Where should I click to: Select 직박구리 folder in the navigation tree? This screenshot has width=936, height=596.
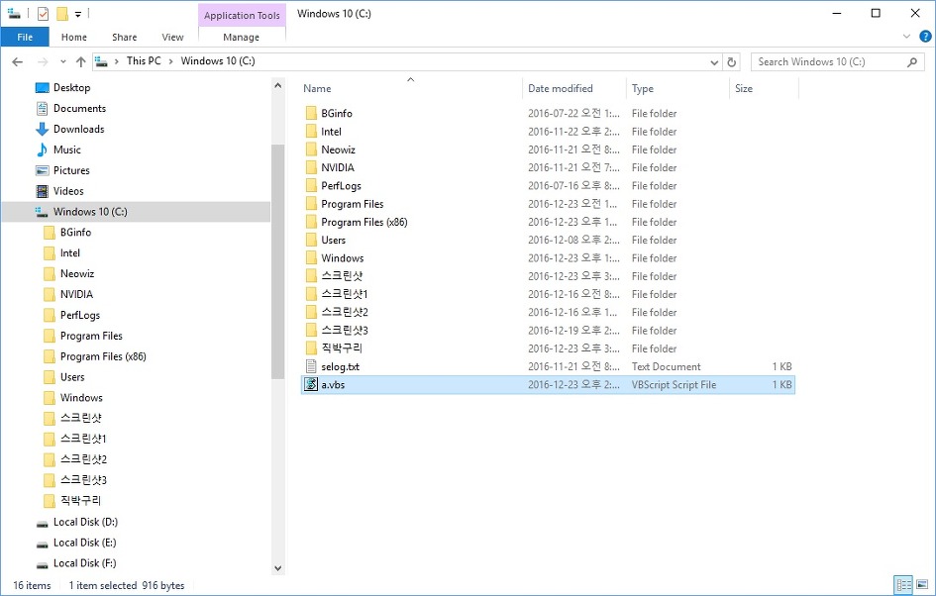[80, 501]
